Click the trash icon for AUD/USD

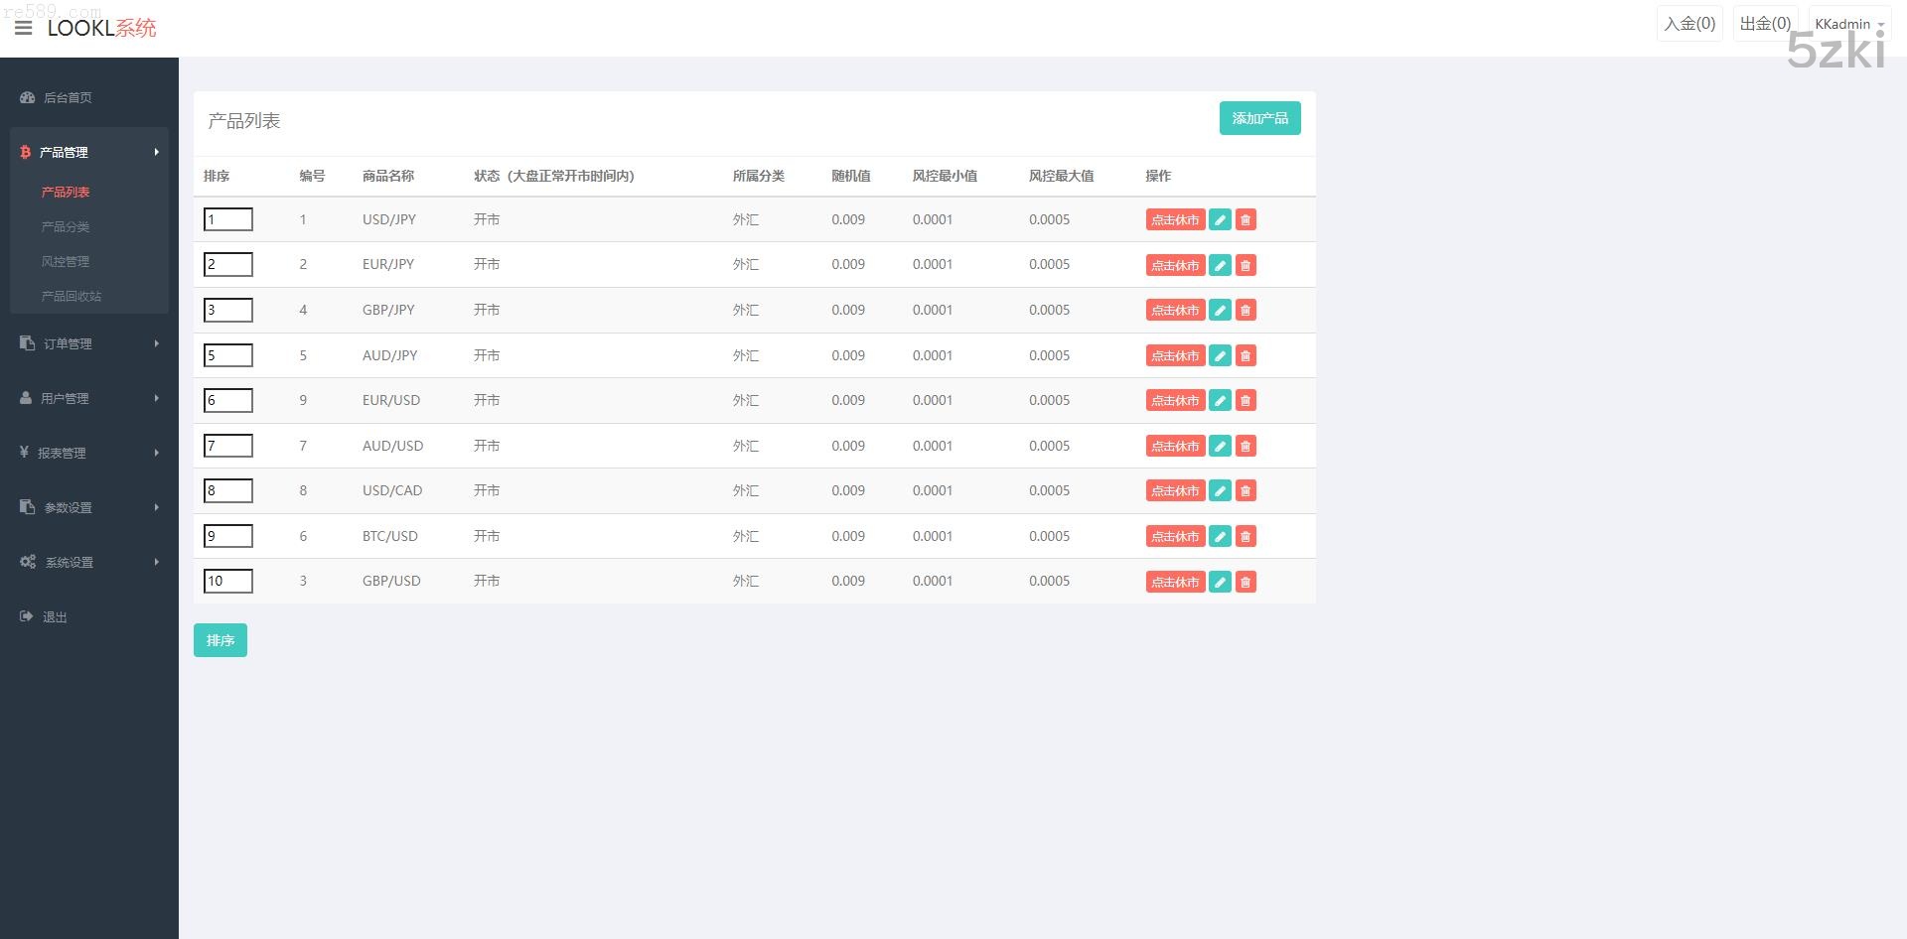1246,447
